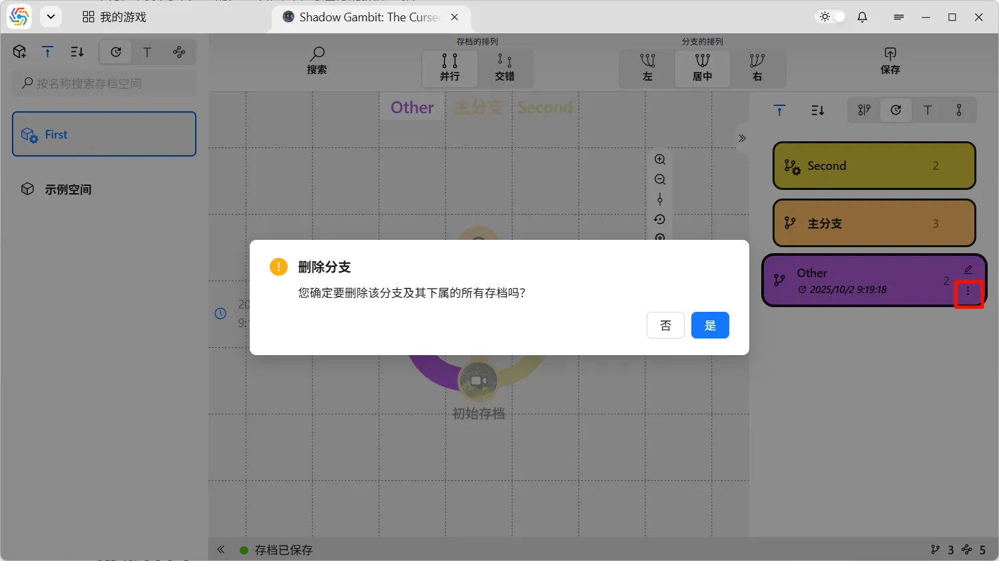The image size is (999, 561).
Task: Select 并行 save arrangement
Action: (x=450, y=68)
